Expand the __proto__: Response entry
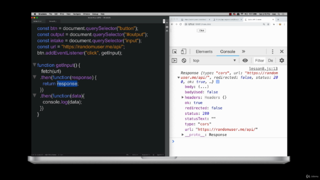Screen dimensions: 320x180 coord(182,134)
